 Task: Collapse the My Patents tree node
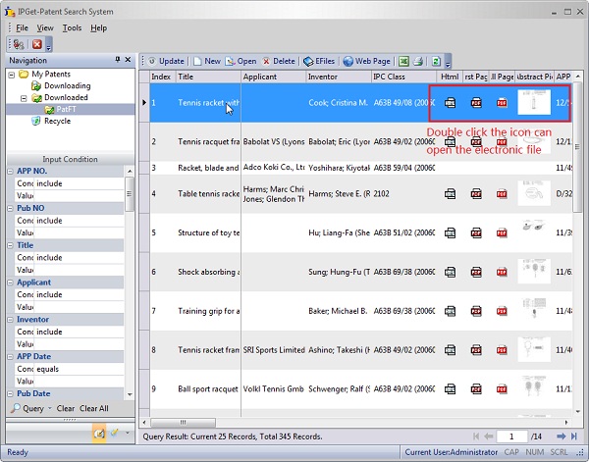(11, 75)
